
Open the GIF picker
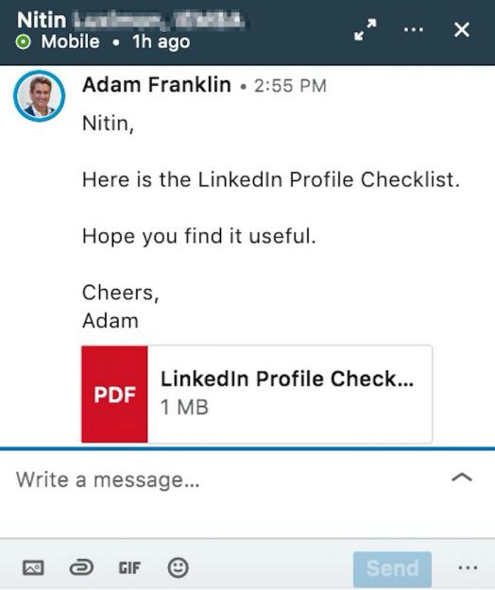coord(129,567)
